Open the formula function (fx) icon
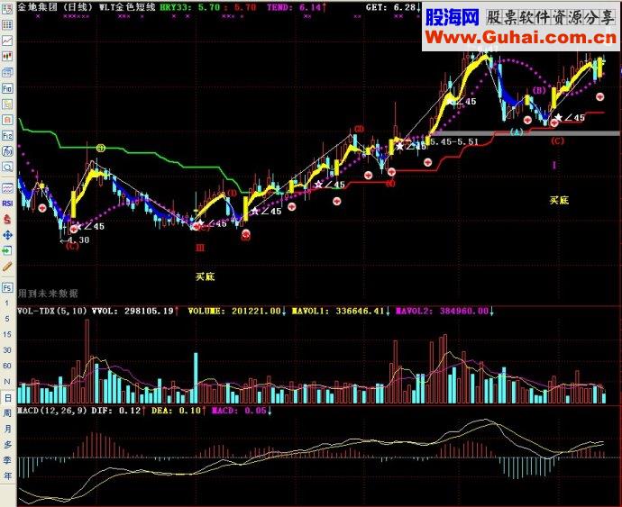The width and height of the screenshot is (622, 507). (x=7, y=151)
